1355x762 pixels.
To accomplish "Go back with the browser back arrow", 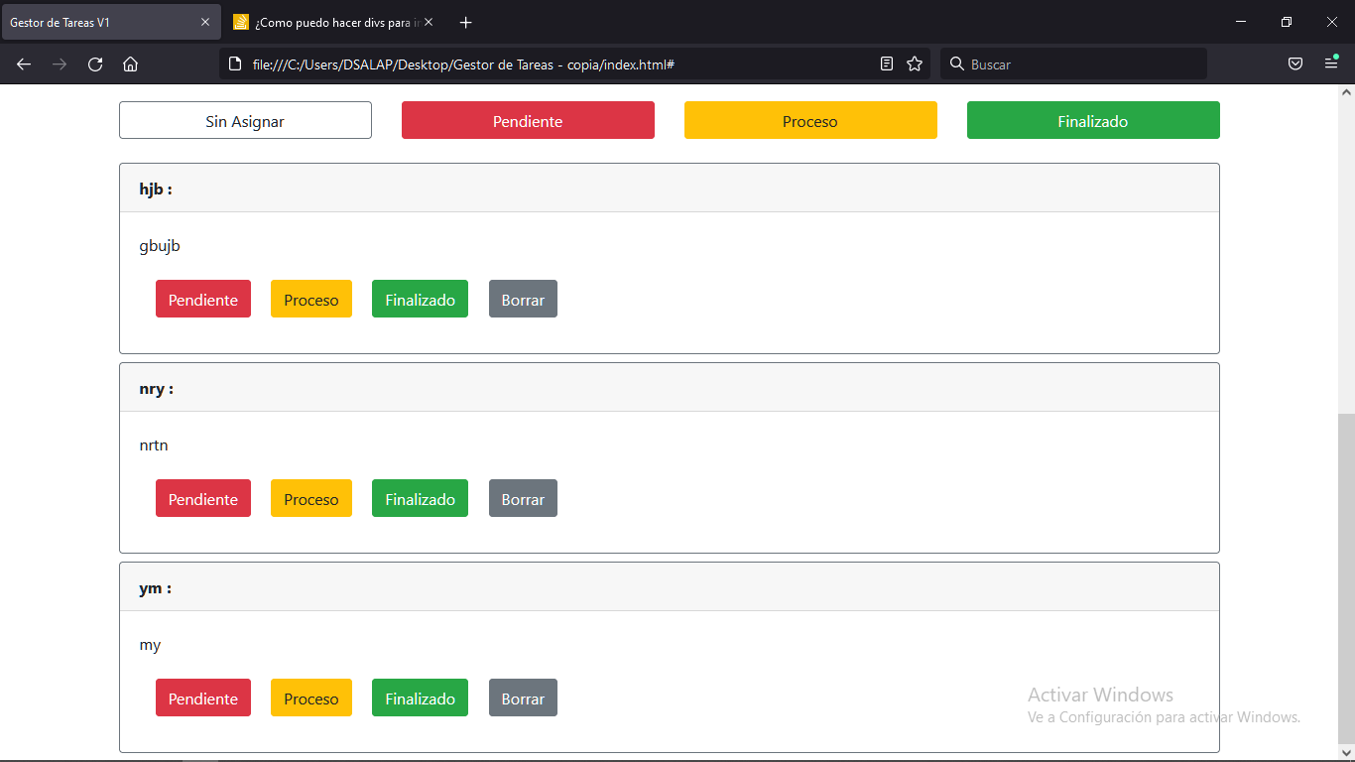I will pos(24,64).
